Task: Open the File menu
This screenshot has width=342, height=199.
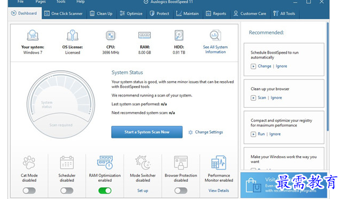Action: pos(20,2)
